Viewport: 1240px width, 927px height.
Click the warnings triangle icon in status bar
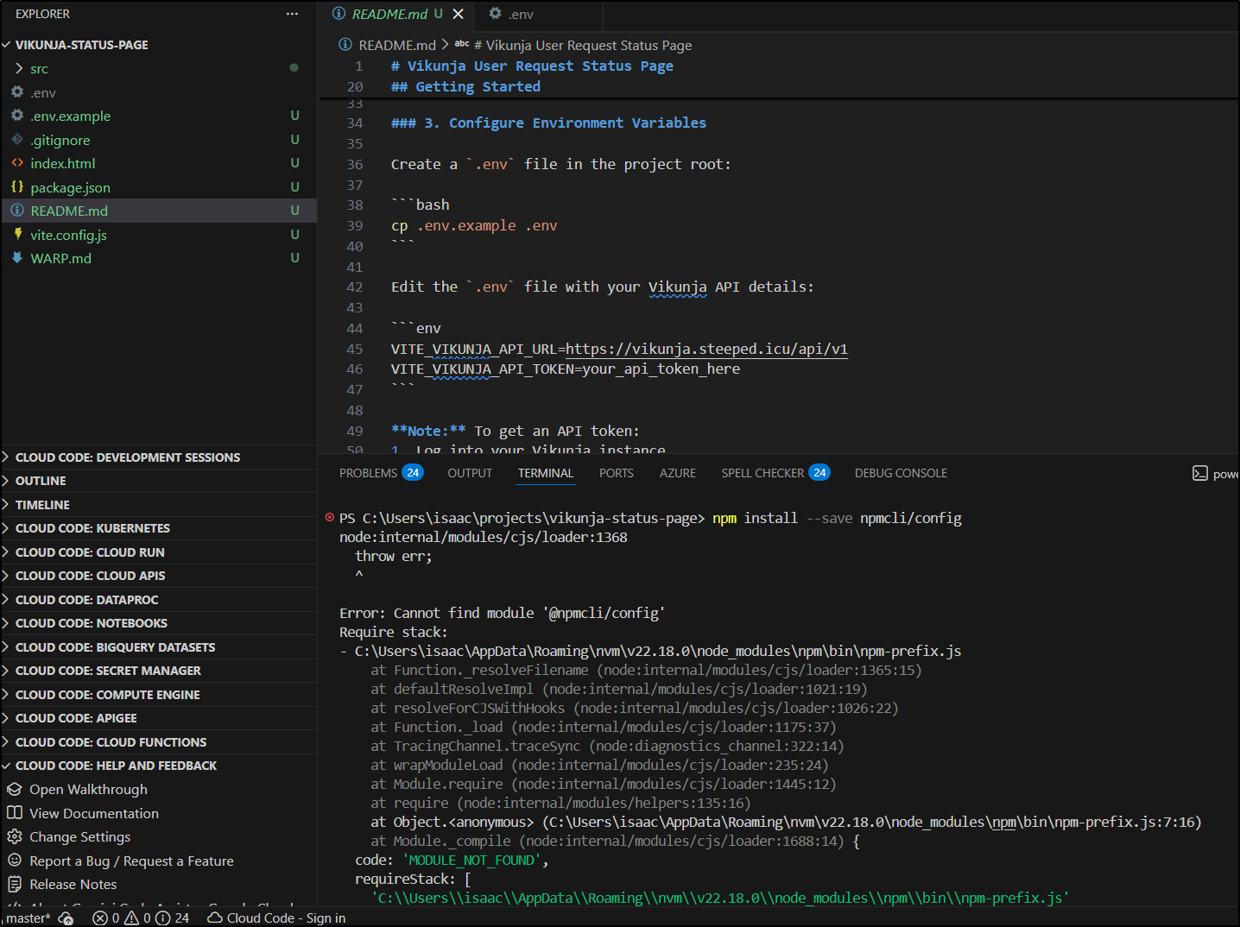tap(131, 918)
